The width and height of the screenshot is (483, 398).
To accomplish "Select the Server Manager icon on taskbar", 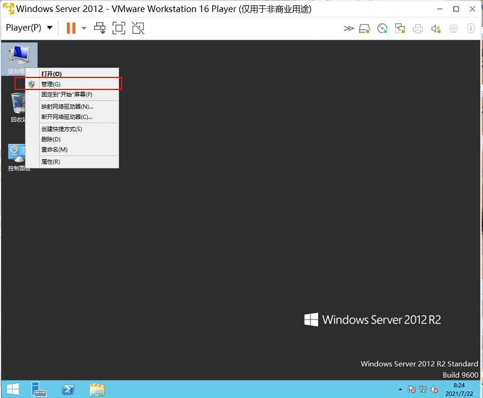I will pyautogui.click(x=38, y=390).
